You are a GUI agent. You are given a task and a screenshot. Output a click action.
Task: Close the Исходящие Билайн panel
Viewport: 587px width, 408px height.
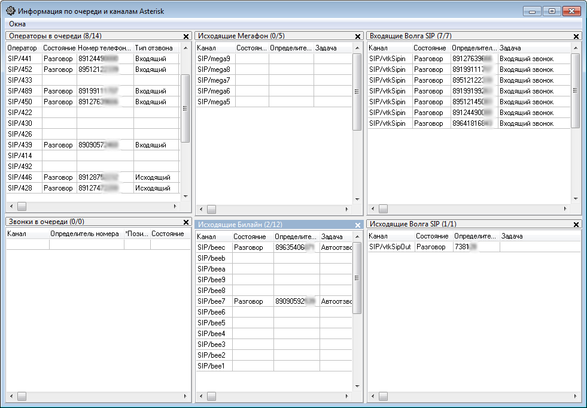[358, 225]
